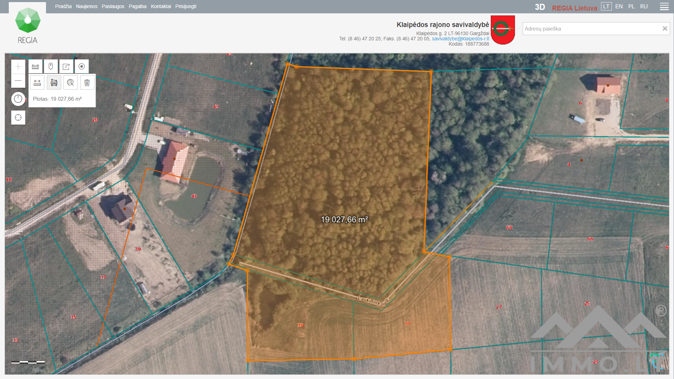
Task: Go to the Naujienos page
Action: pyautogui.click(x=86, y=6)
